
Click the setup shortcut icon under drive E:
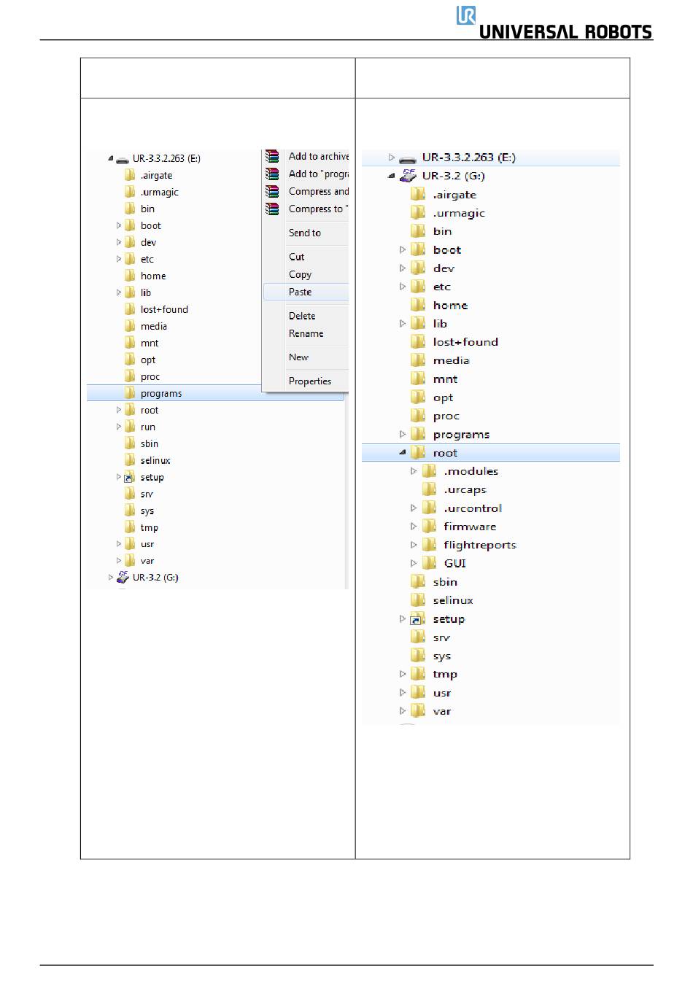(130, 477)
